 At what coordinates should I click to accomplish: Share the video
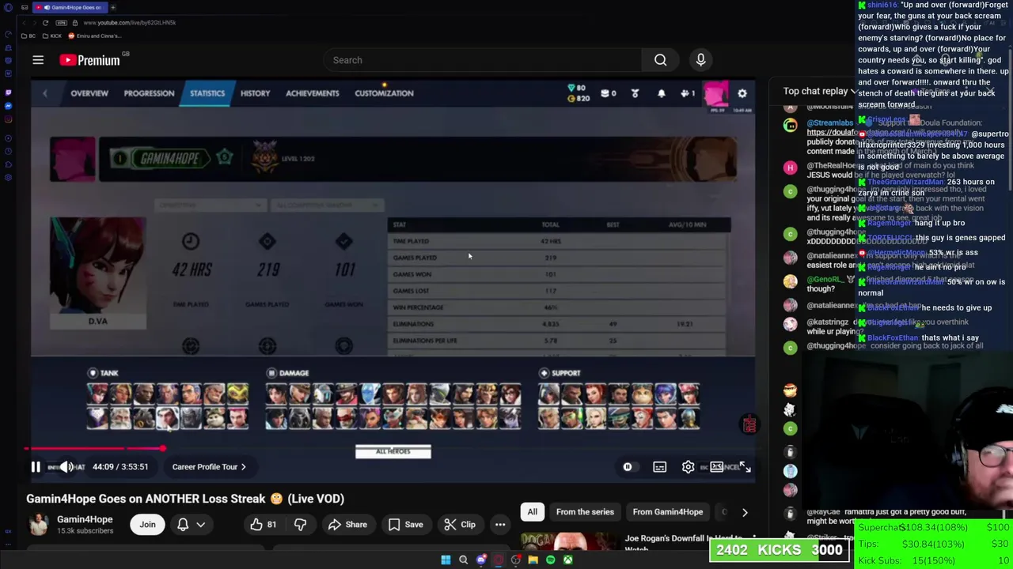pyautogui.click(x=347, y=525)
